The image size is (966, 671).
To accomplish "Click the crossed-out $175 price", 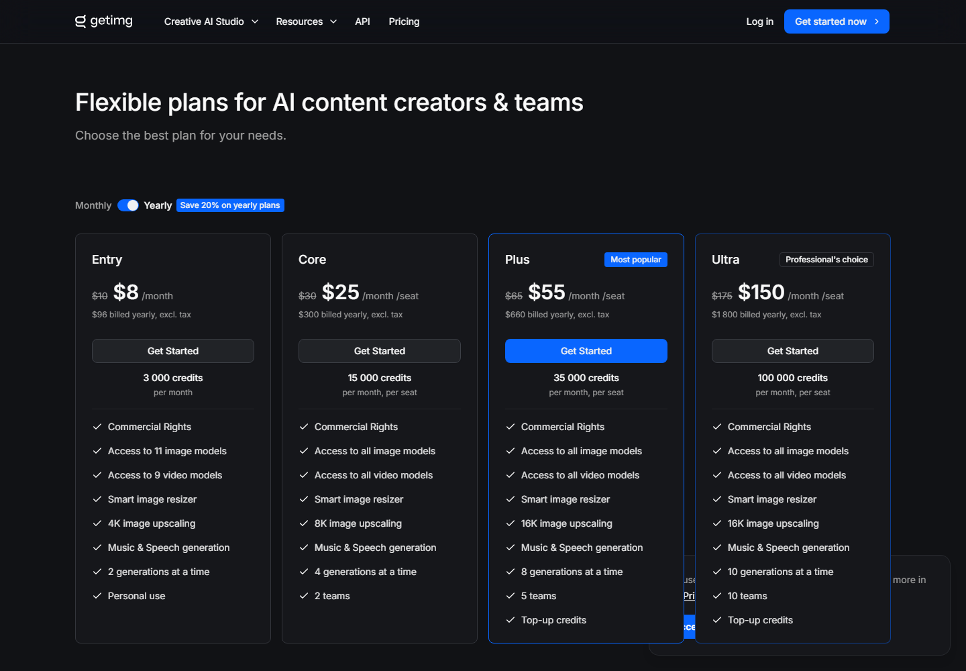I will click(722, 296).
